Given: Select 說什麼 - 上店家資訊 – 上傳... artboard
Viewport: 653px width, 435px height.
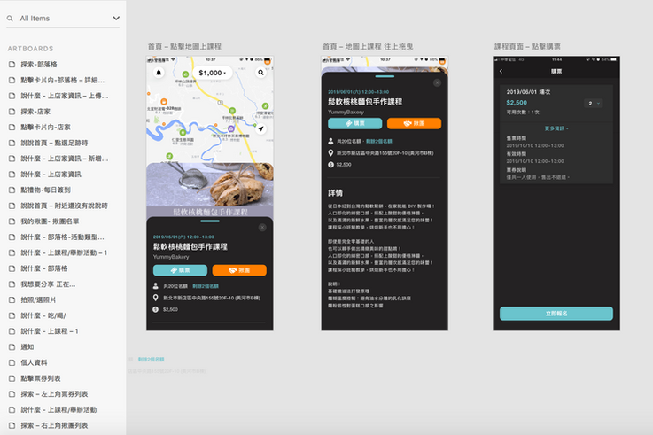Looking at the screenshot, I should coord(64,96).
